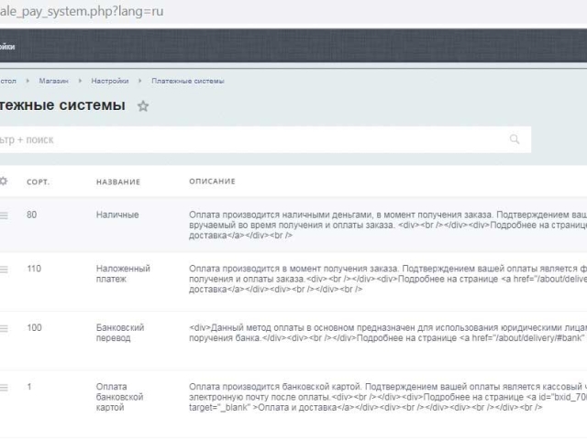Click the magnifier search icon
Screen dimensions: 587x440
(515, 139)
